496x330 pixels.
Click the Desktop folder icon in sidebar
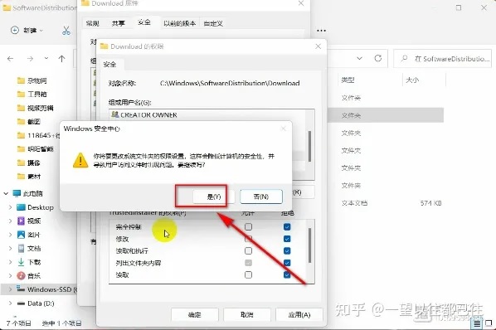(x=21, y=207)
